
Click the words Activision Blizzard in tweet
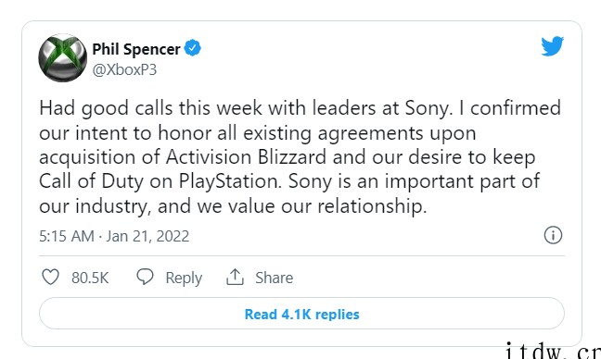click(x=246, y=156)
